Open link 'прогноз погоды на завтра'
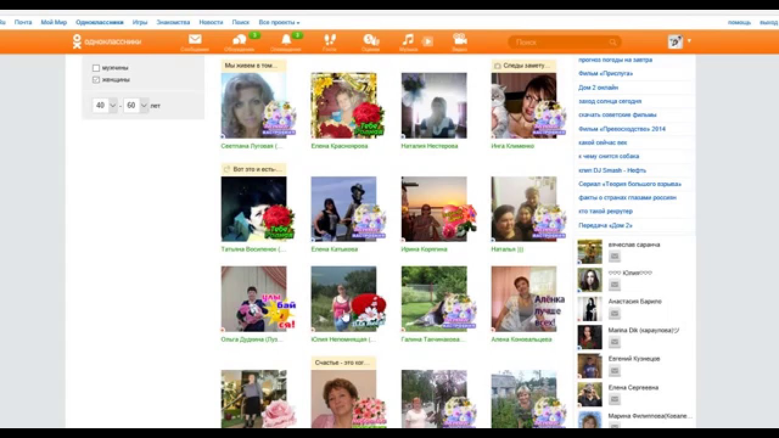779x438 pixels. click(x=615, y=60)
